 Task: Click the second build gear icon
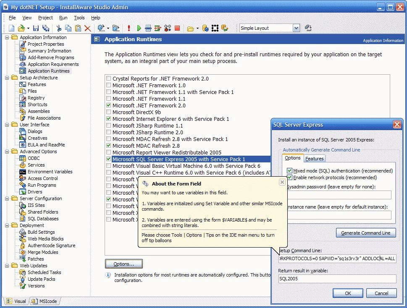[x=116, y=28]
